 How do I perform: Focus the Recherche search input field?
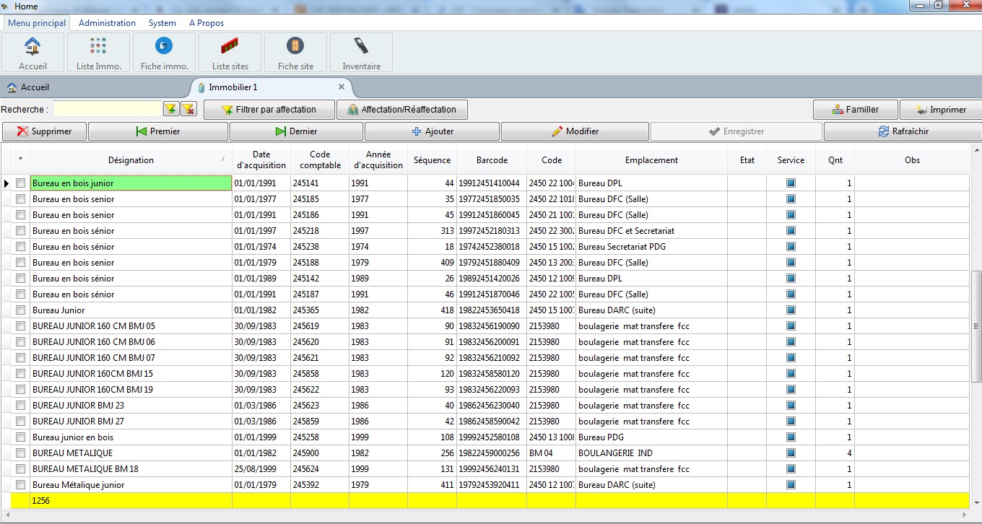[107, 109]
